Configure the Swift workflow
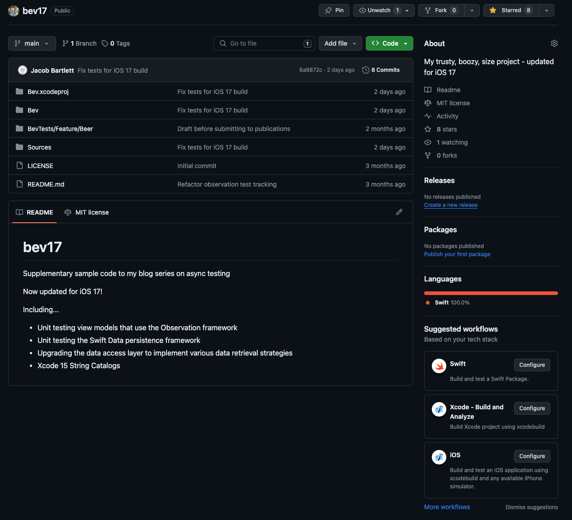The image size is (572, 520). coord(532,365)
